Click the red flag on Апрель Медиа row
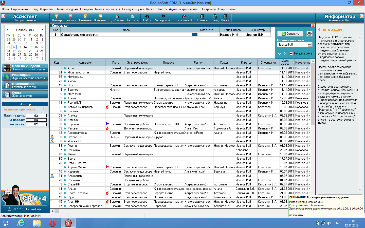The height and width of the screenshot is (228, 365). [x=107, y=167]
